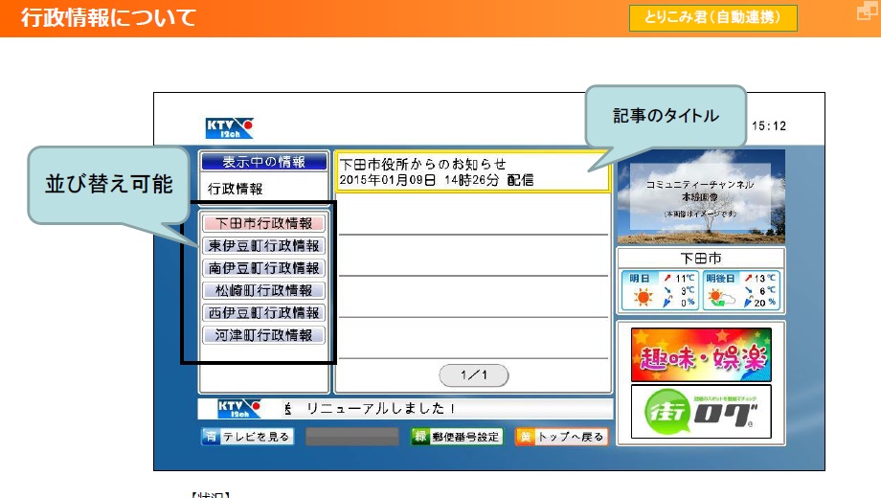The width and height of the screenshot is (881, 498).
Task: Open the 街ログ banner
Action: pyautogui.click(x=701, y=412)
